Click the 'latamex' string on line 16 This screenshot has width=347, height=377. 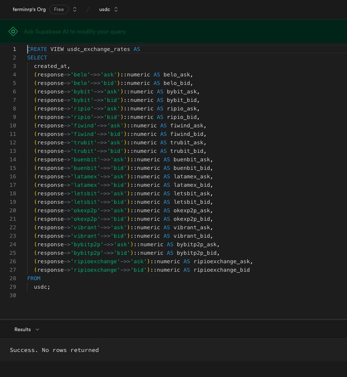click(x=85, y=177)
